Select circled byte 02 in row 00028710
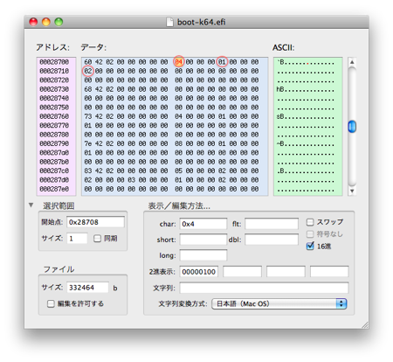The image size is (393, 362). (x=88, y=71)
